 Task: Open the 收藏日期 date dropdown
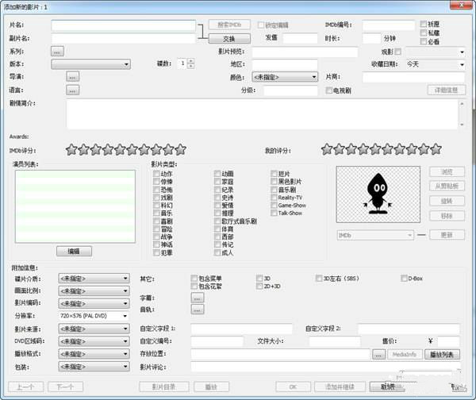[462, 64]
